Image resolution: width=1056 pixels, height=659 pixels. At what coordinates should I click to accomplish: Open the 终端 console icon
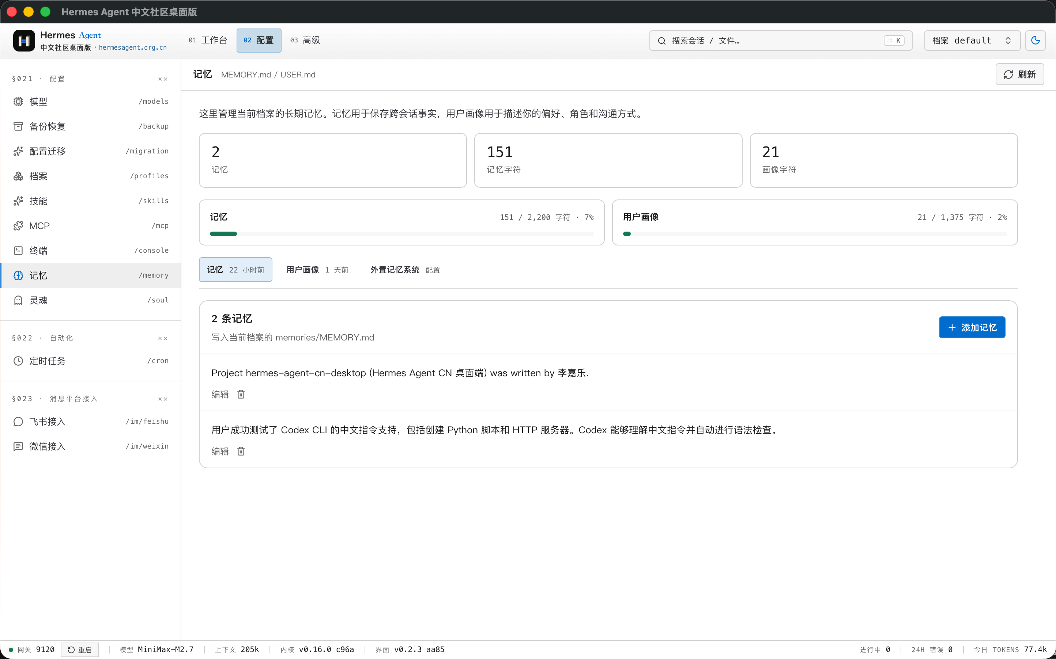(x=18, y=251)
